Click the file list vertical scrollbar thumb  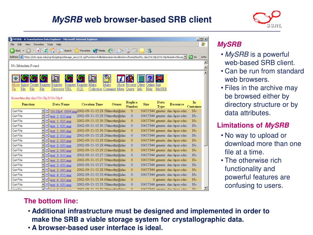point(206,110)
